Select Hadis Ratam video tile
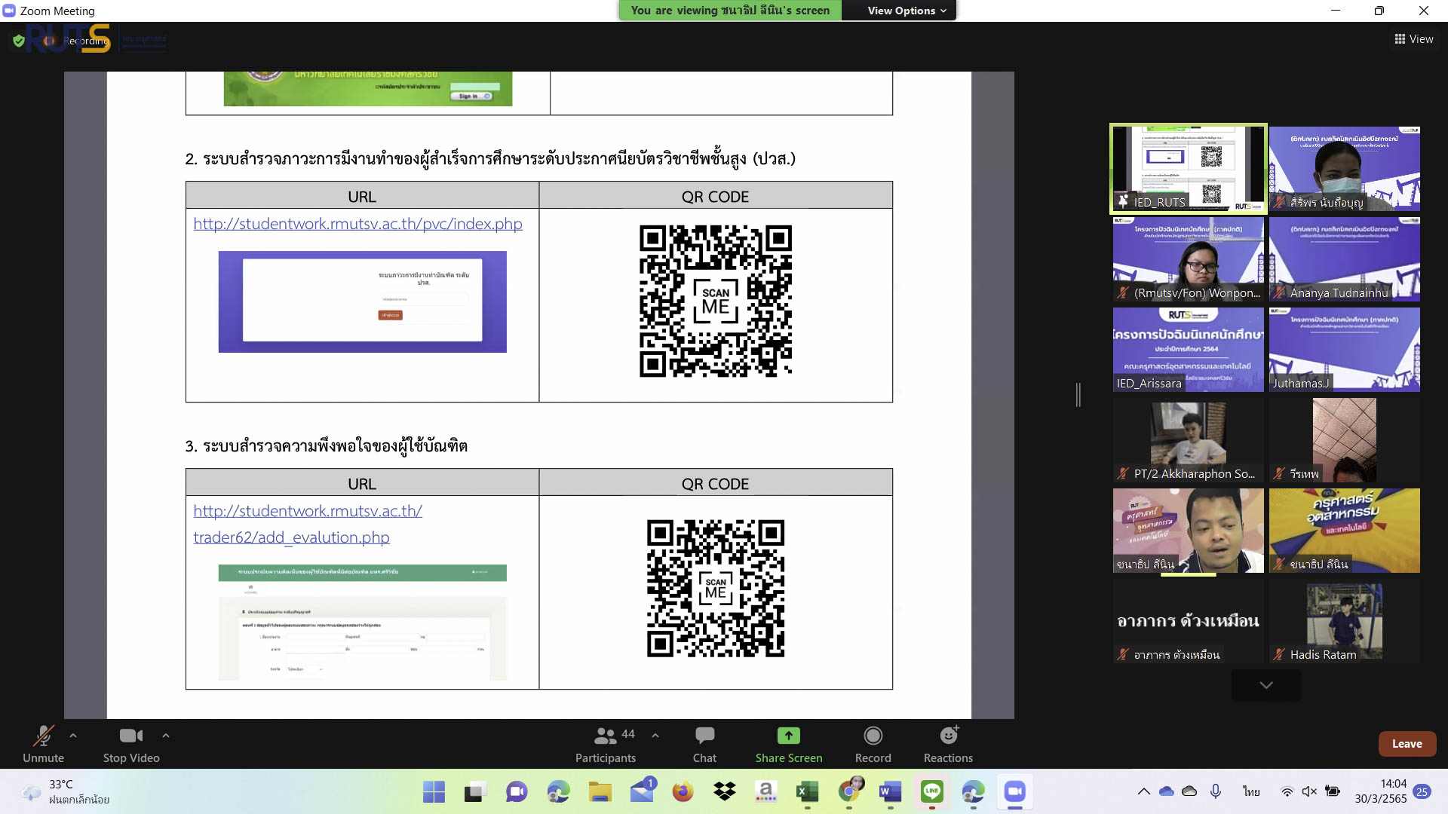The height and width of the screenshot is (814, 1448). pos(1344,621)
